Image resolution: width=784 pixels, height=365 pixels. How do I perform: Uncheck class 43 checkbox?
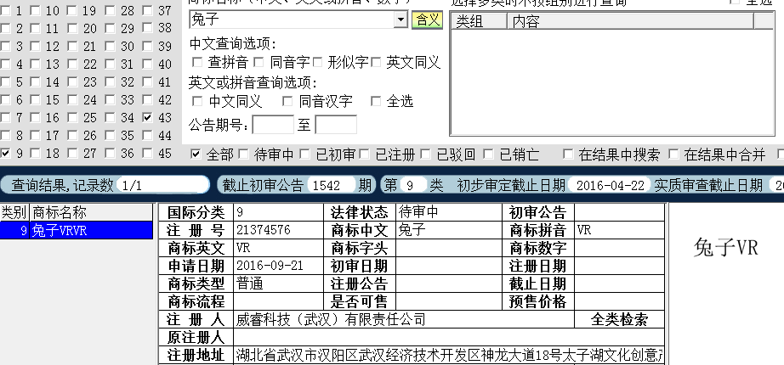[147, 118]
